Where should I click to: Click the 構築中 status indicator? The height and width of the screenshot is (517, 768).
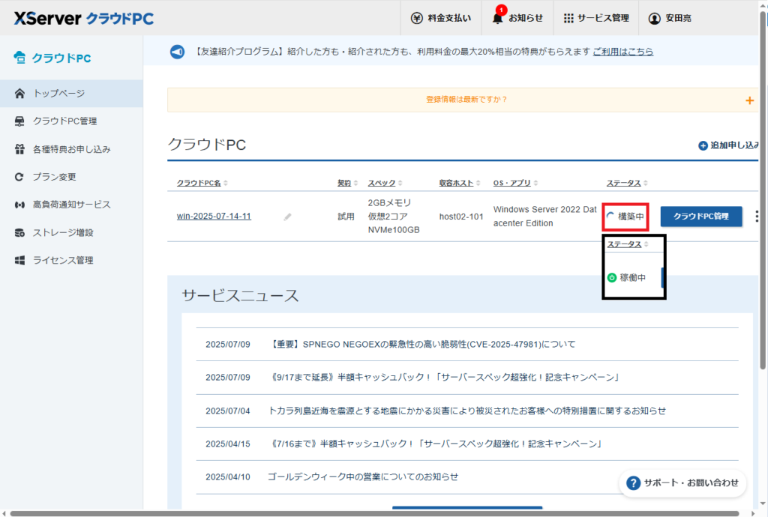pyautogui.click(x=625, y=217)
